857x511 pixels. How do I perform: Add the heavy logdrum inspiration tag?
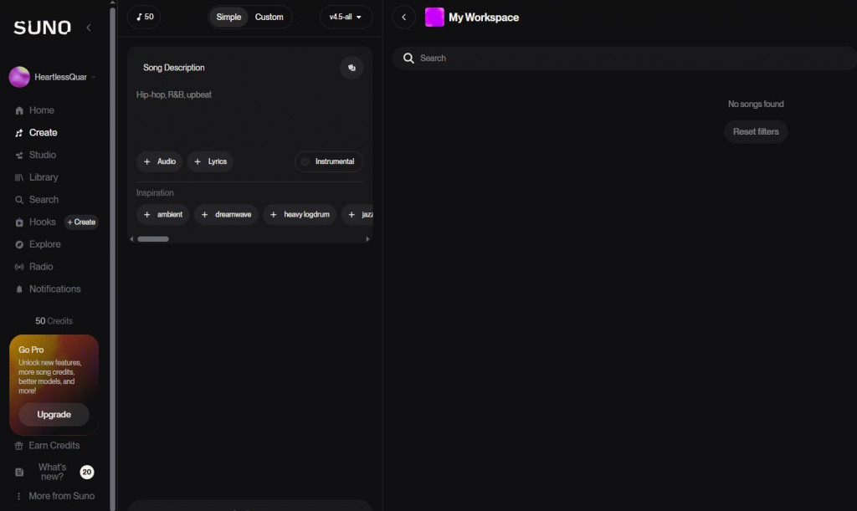pos(300,215)
